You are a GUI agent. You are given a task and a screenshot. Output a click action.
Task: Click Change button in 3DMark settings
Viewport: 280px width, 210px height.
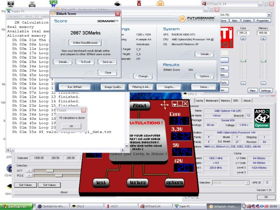(144, 77)
